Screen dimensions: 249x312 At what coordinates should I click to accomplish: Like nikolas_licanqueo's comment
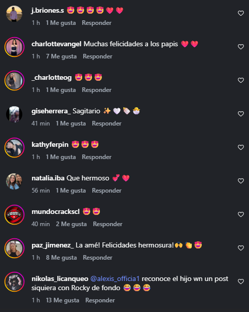241,282
